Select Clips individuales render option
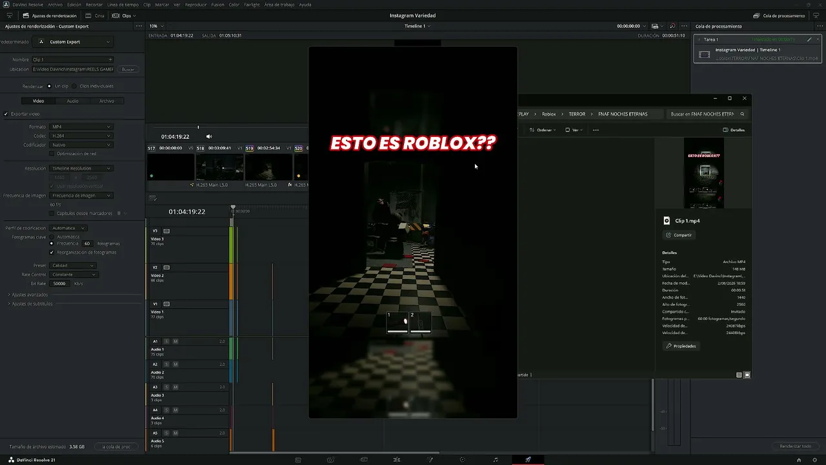The image size is (826, 465). pos(74,86)
